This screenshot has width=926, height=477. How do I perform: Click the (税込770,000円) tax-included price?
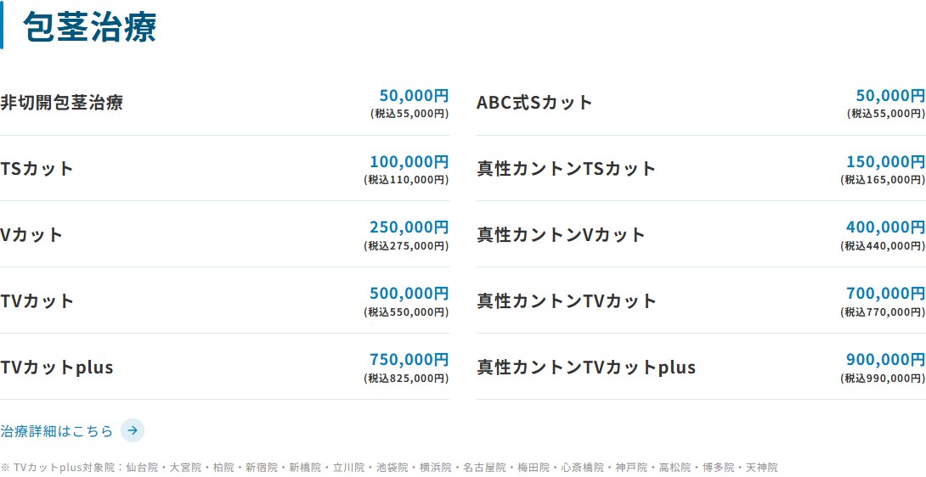[x=883, y=312]
